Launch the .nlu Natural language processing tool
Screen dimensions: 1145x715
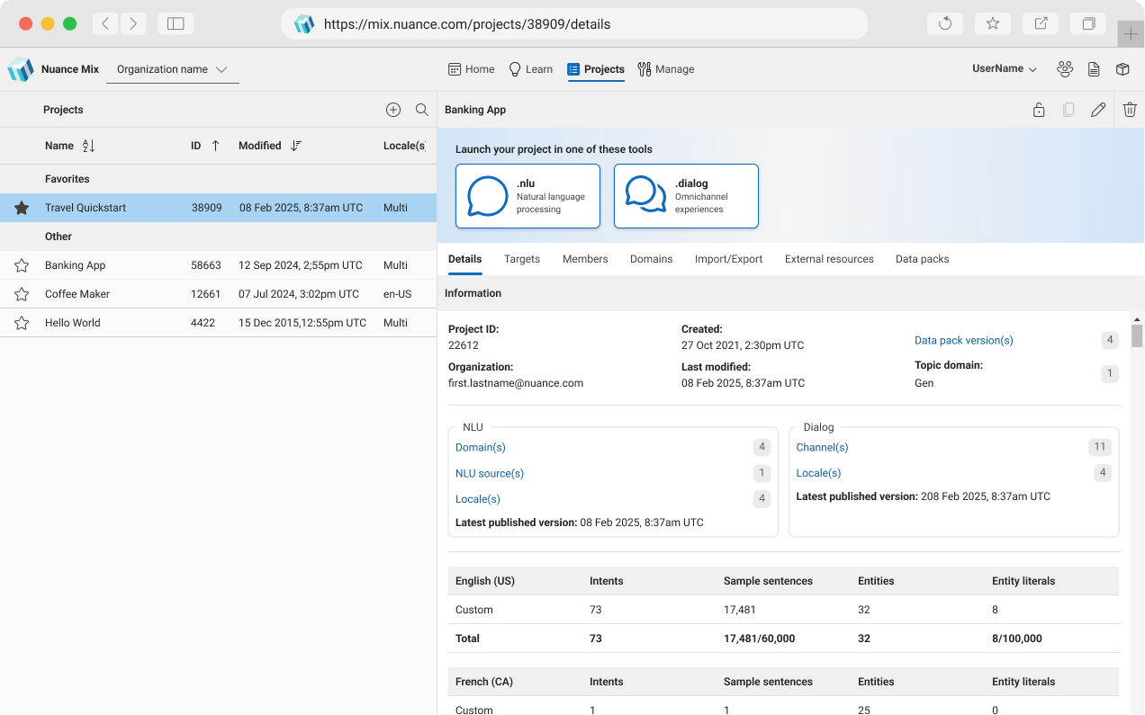(527, 196)
